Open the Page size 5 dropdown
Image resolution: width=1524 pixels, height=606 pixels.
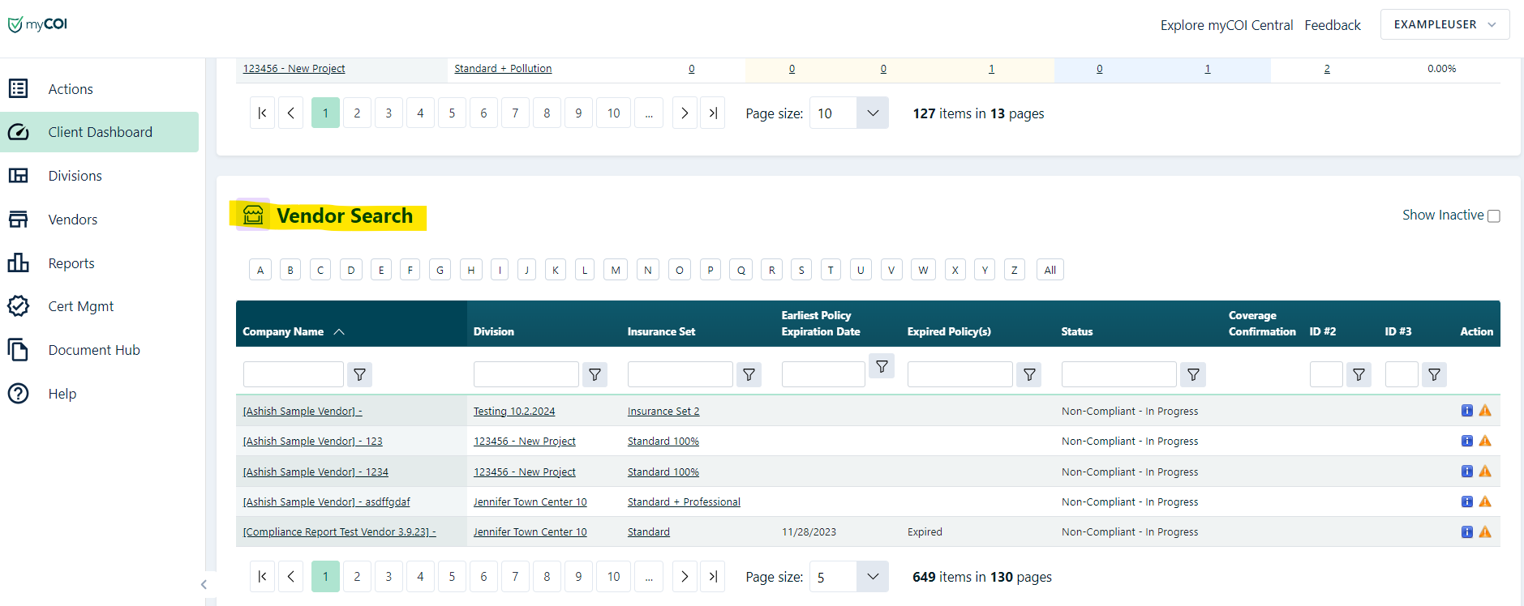(872, 577)
